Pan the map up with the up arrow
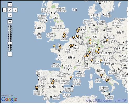The width and height of the screenshot is (129, 104). (x=10, y=4)
